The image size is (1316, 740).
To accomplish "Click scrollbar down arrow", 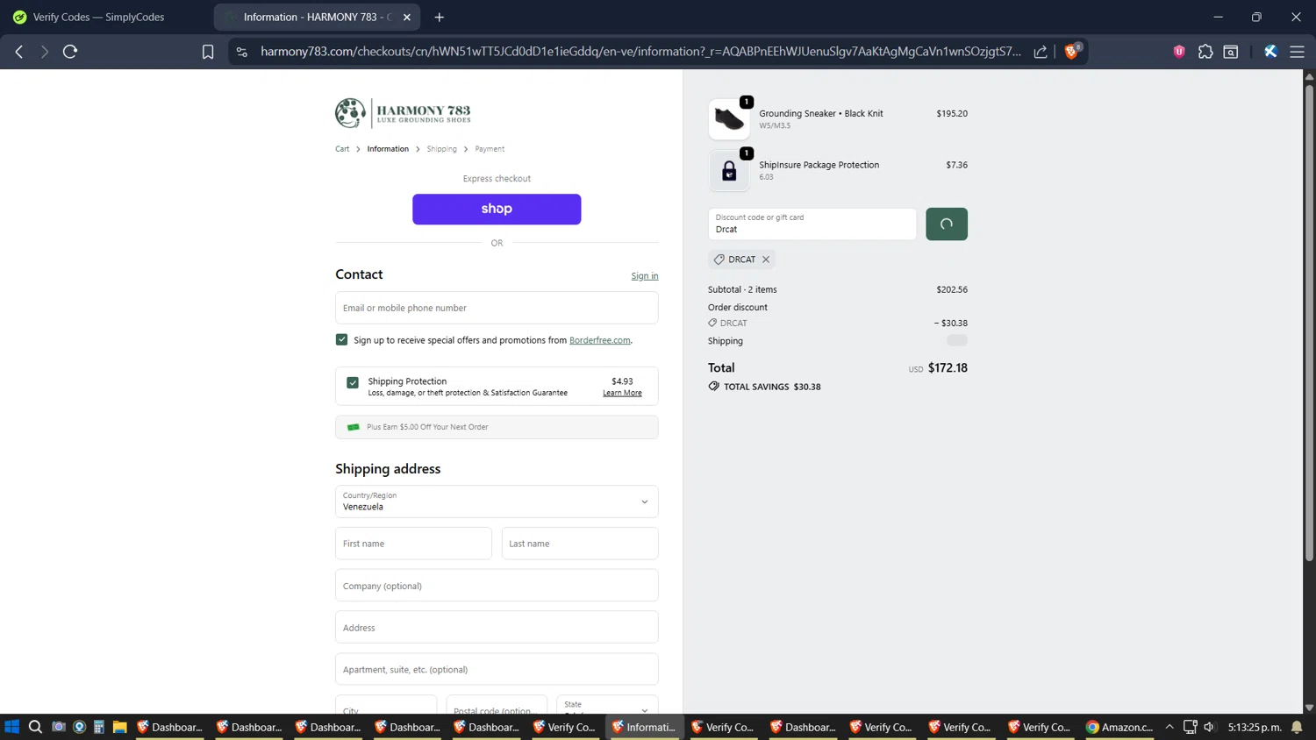I will 1309,707.
